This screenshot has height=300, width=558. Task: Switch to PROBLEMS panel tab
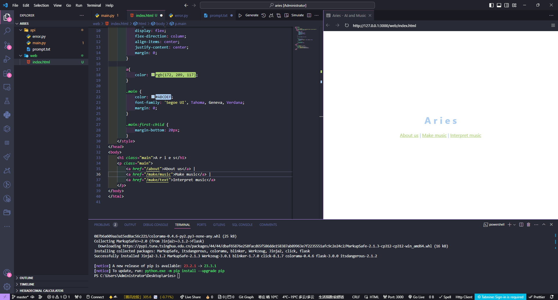[x=106, y=225]
